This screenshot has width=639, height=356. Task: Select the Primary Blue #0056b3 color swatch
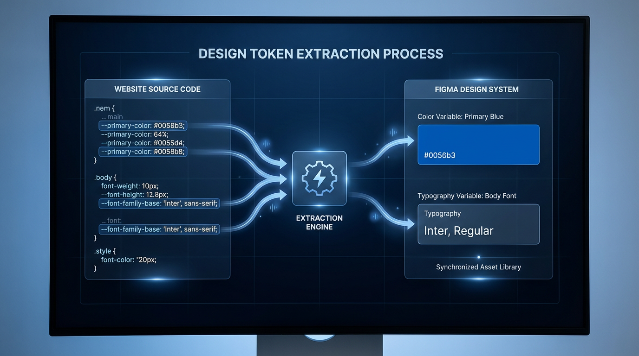(x=478, y=145)
